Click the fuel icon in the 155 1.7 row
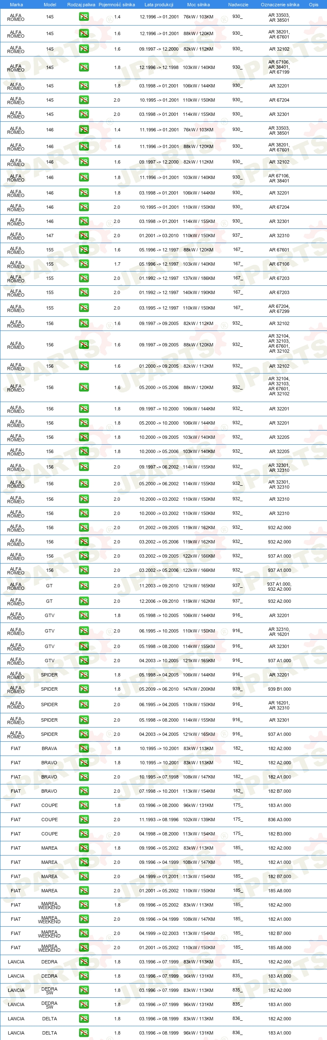The height and width of the screenshot is (1040, 327). click(x=84, y=264)
